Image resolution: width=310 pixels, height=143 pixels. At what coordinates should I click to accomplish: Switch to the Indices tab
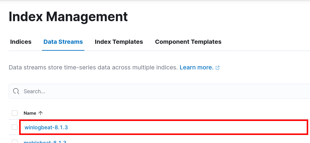pyautogui.click(x=21, y=42)
